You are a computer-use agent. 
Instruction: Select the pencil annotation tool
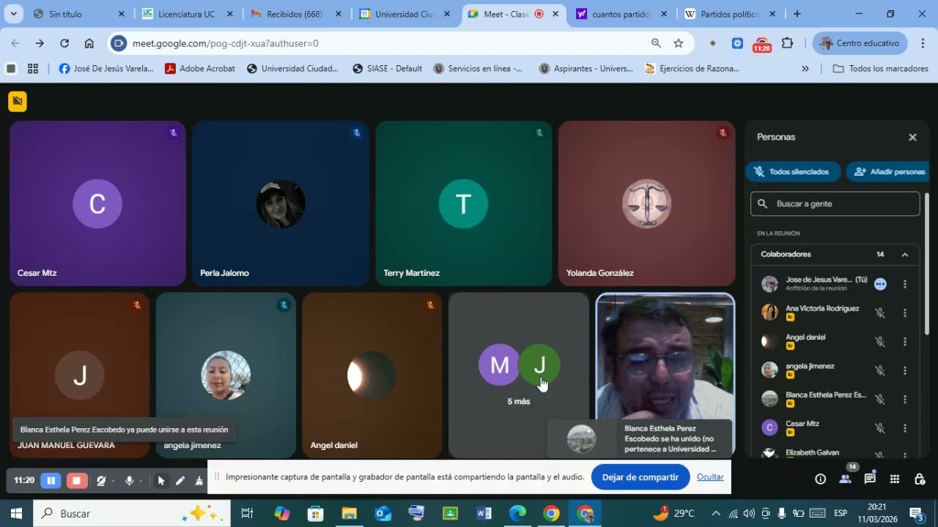click(180, 481)
